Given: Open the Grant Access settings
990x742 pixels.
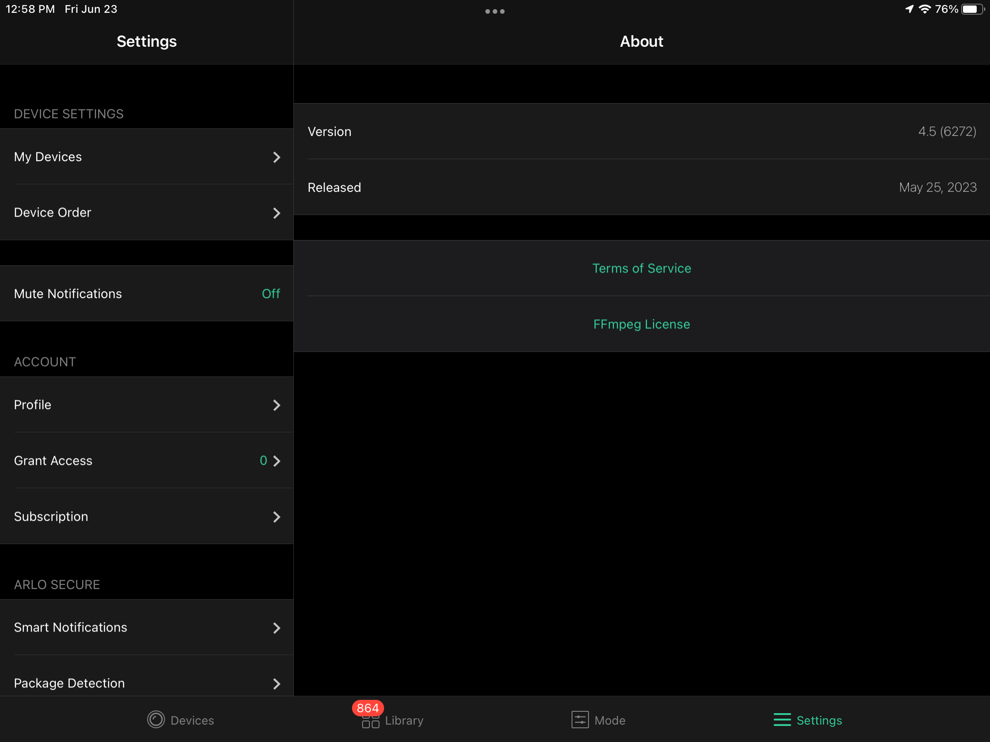Looking at the screenshot, I should point(146,461).
